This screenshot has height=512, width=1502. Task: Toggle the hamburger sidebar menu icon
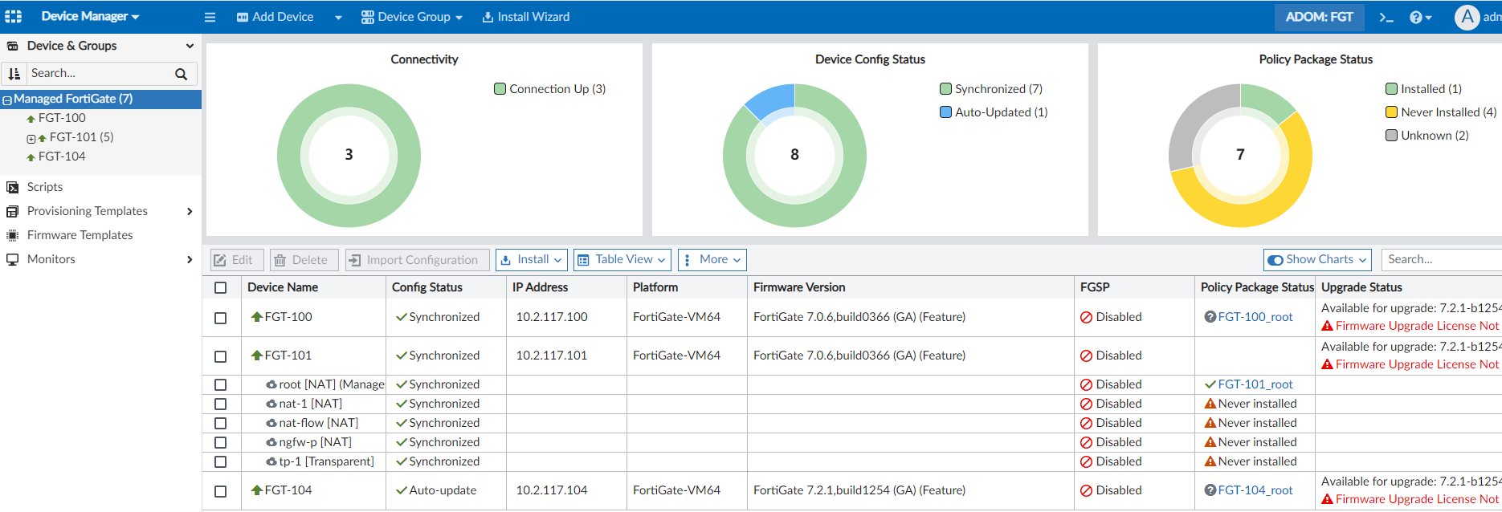(x=210, y=17)
